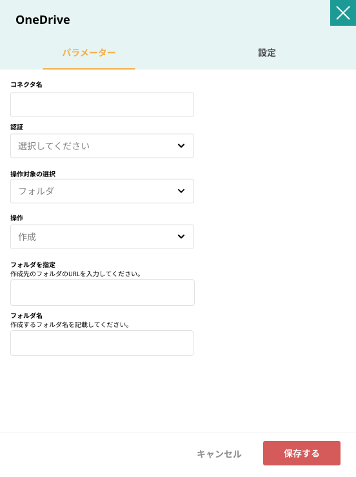The height and width of the screenshot is (477, 356).
Task: Open the 操作対象の選択 dropdown showing フォルダ
Action: [102, 191]
